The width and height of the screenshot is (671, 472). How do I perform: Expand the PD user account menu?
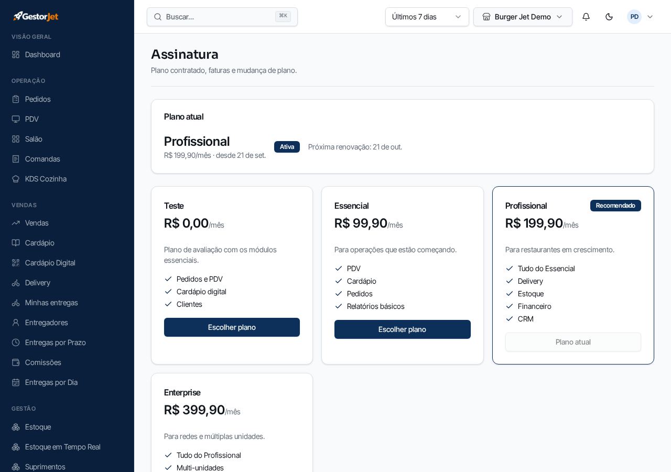(641, 17)
